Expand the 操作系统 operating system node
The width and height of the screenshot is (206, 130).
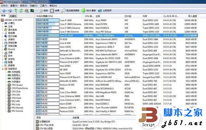[3, 30]
